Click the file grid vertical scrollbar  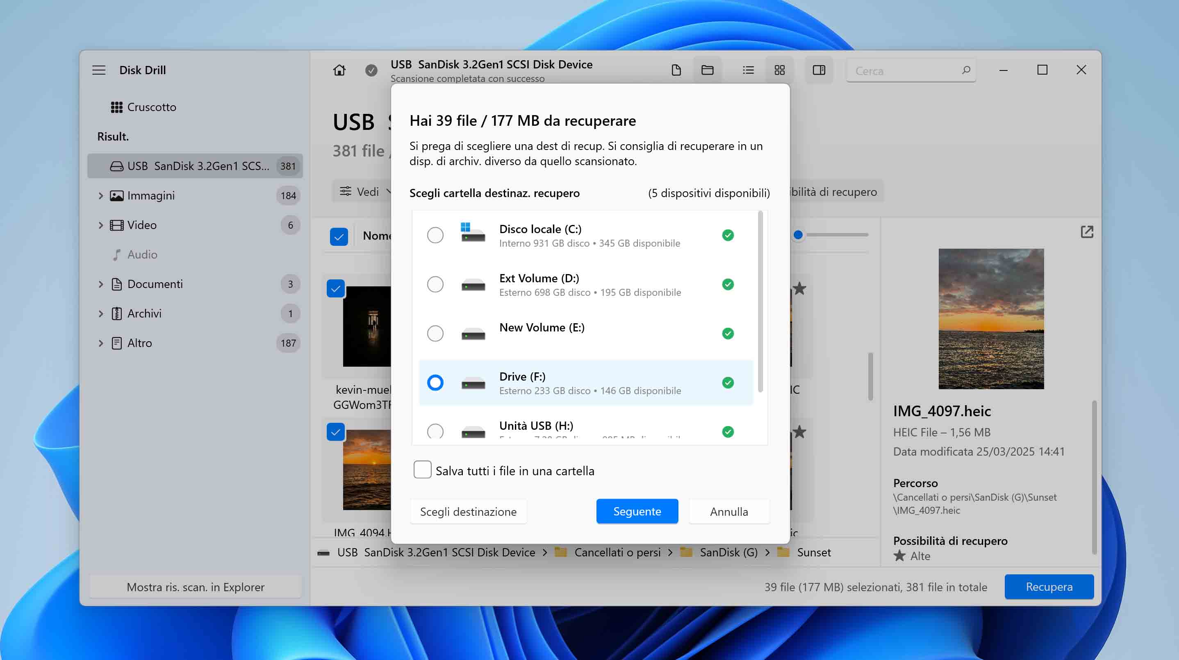[x=871, y=376]
